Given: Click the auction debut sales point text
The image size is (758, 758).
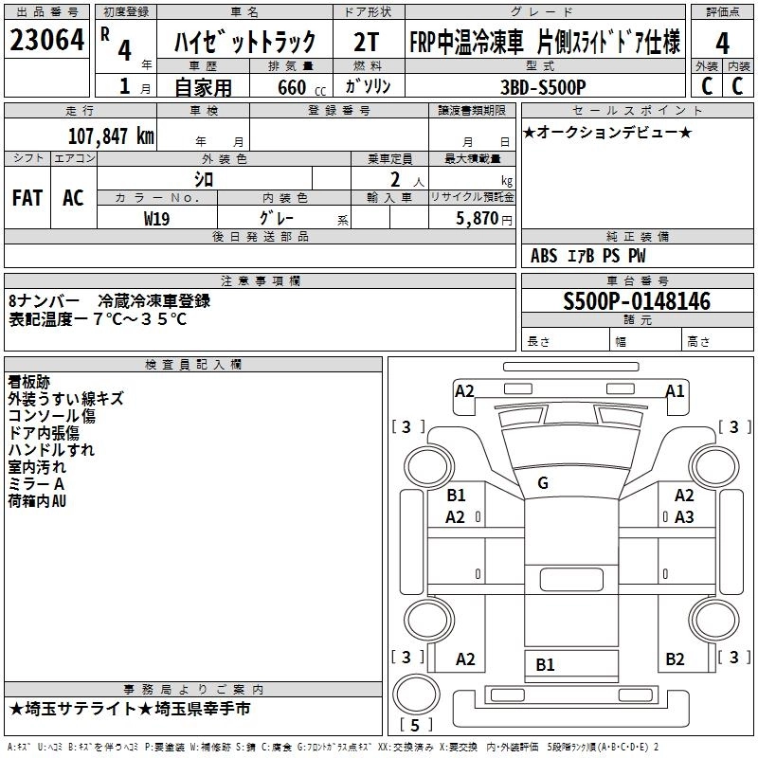Looking at the screenshot, I should tap(607, 133).
